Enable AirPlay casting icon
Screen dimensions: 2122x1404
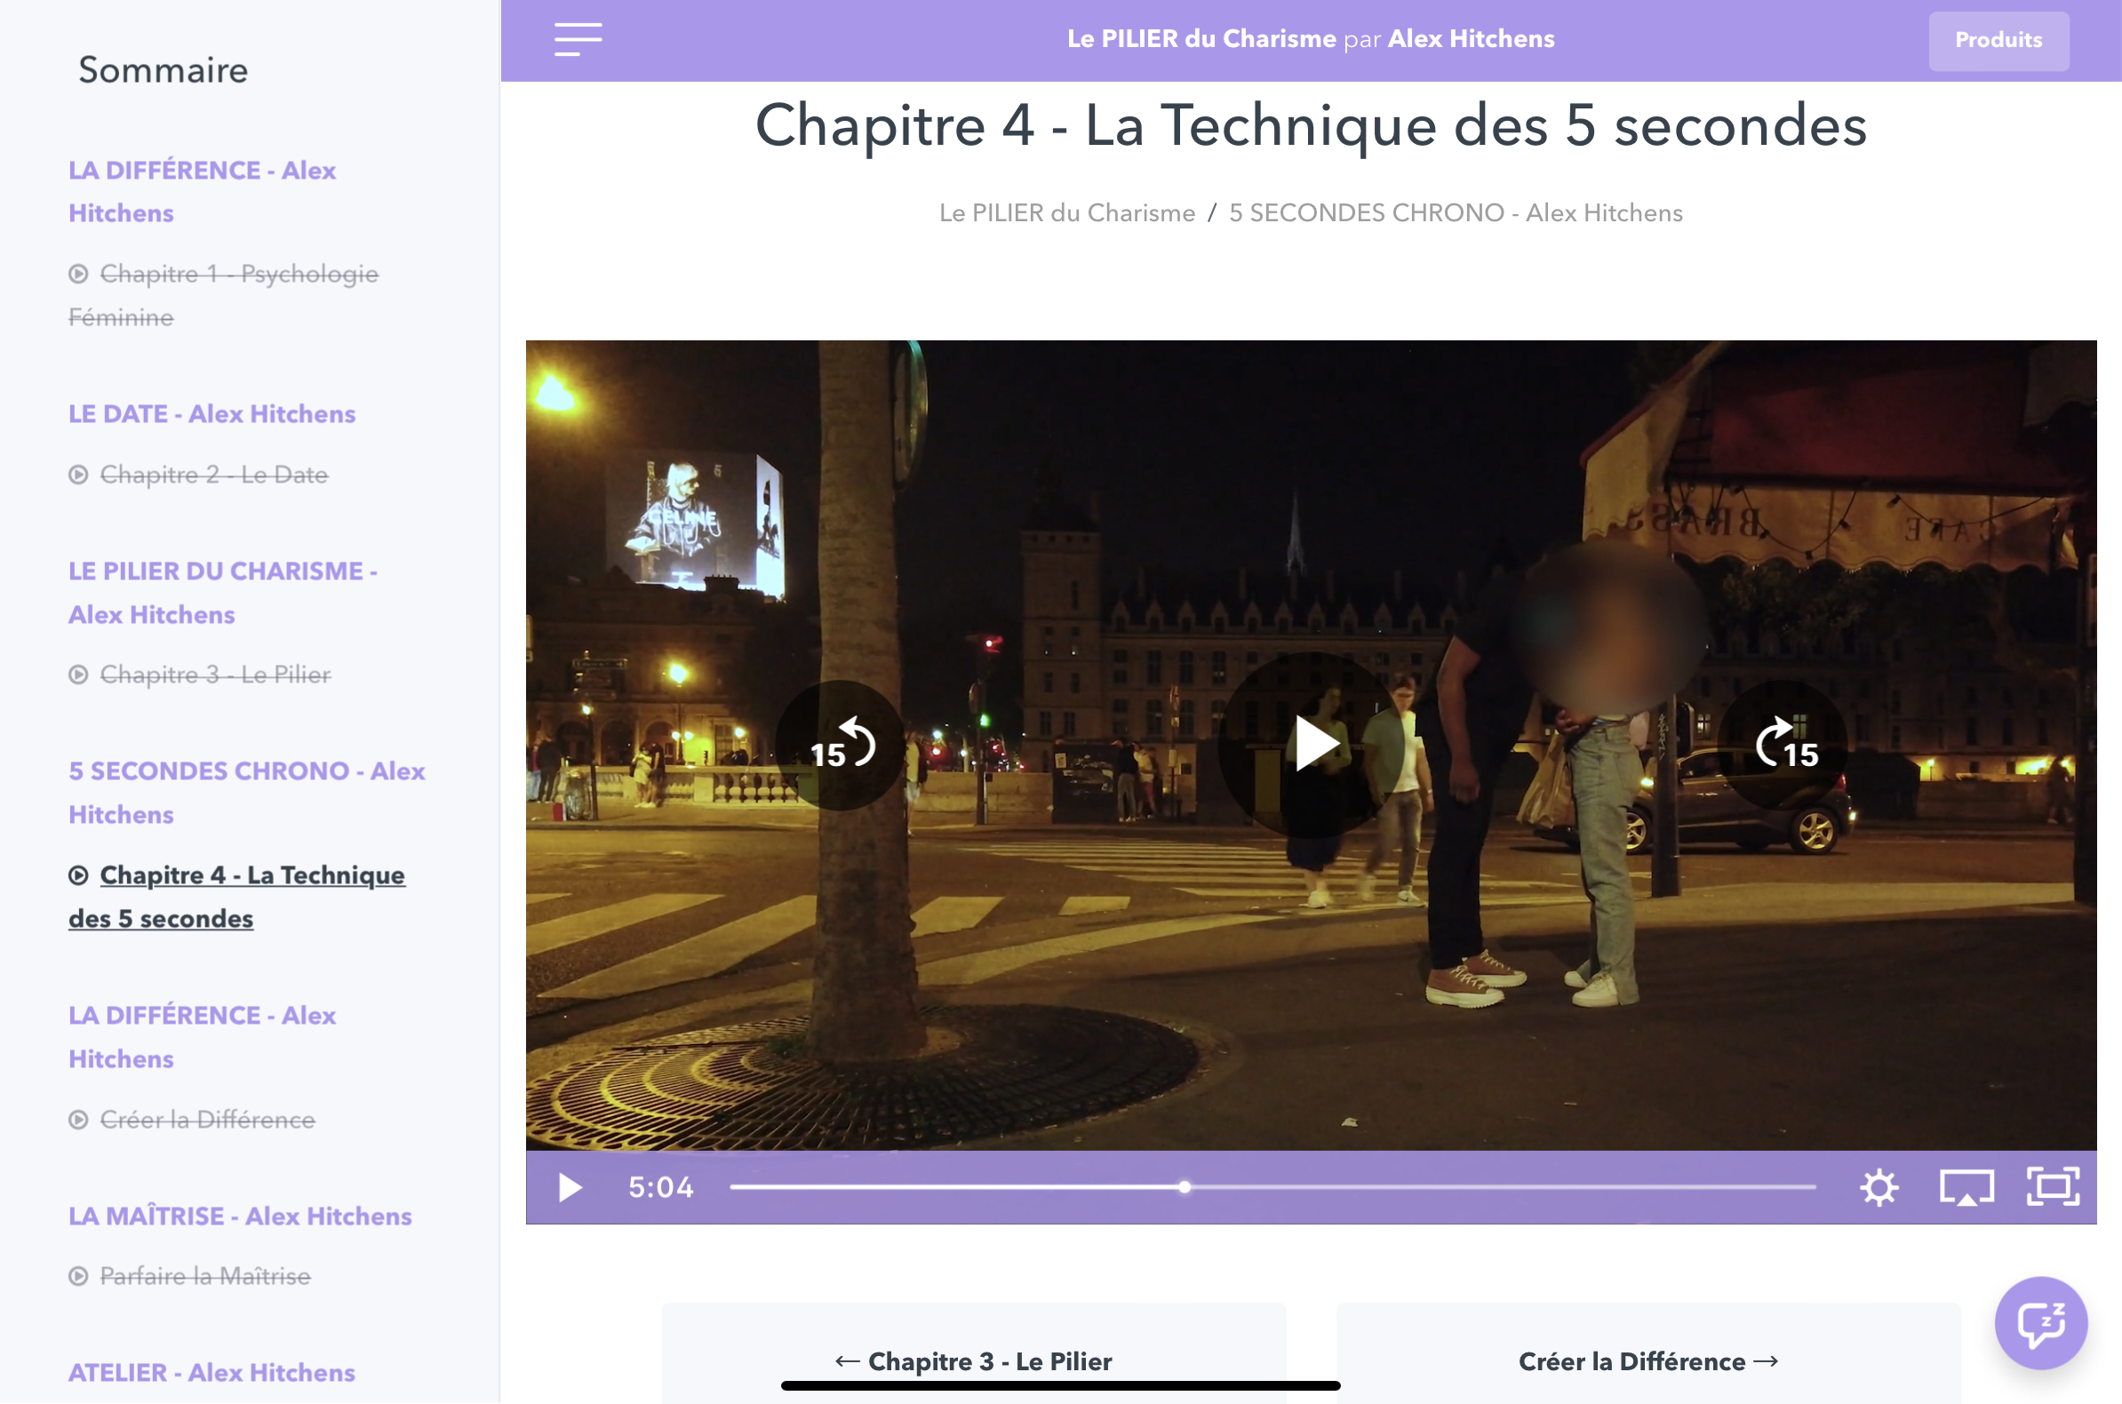(x=1966, y=1187)
